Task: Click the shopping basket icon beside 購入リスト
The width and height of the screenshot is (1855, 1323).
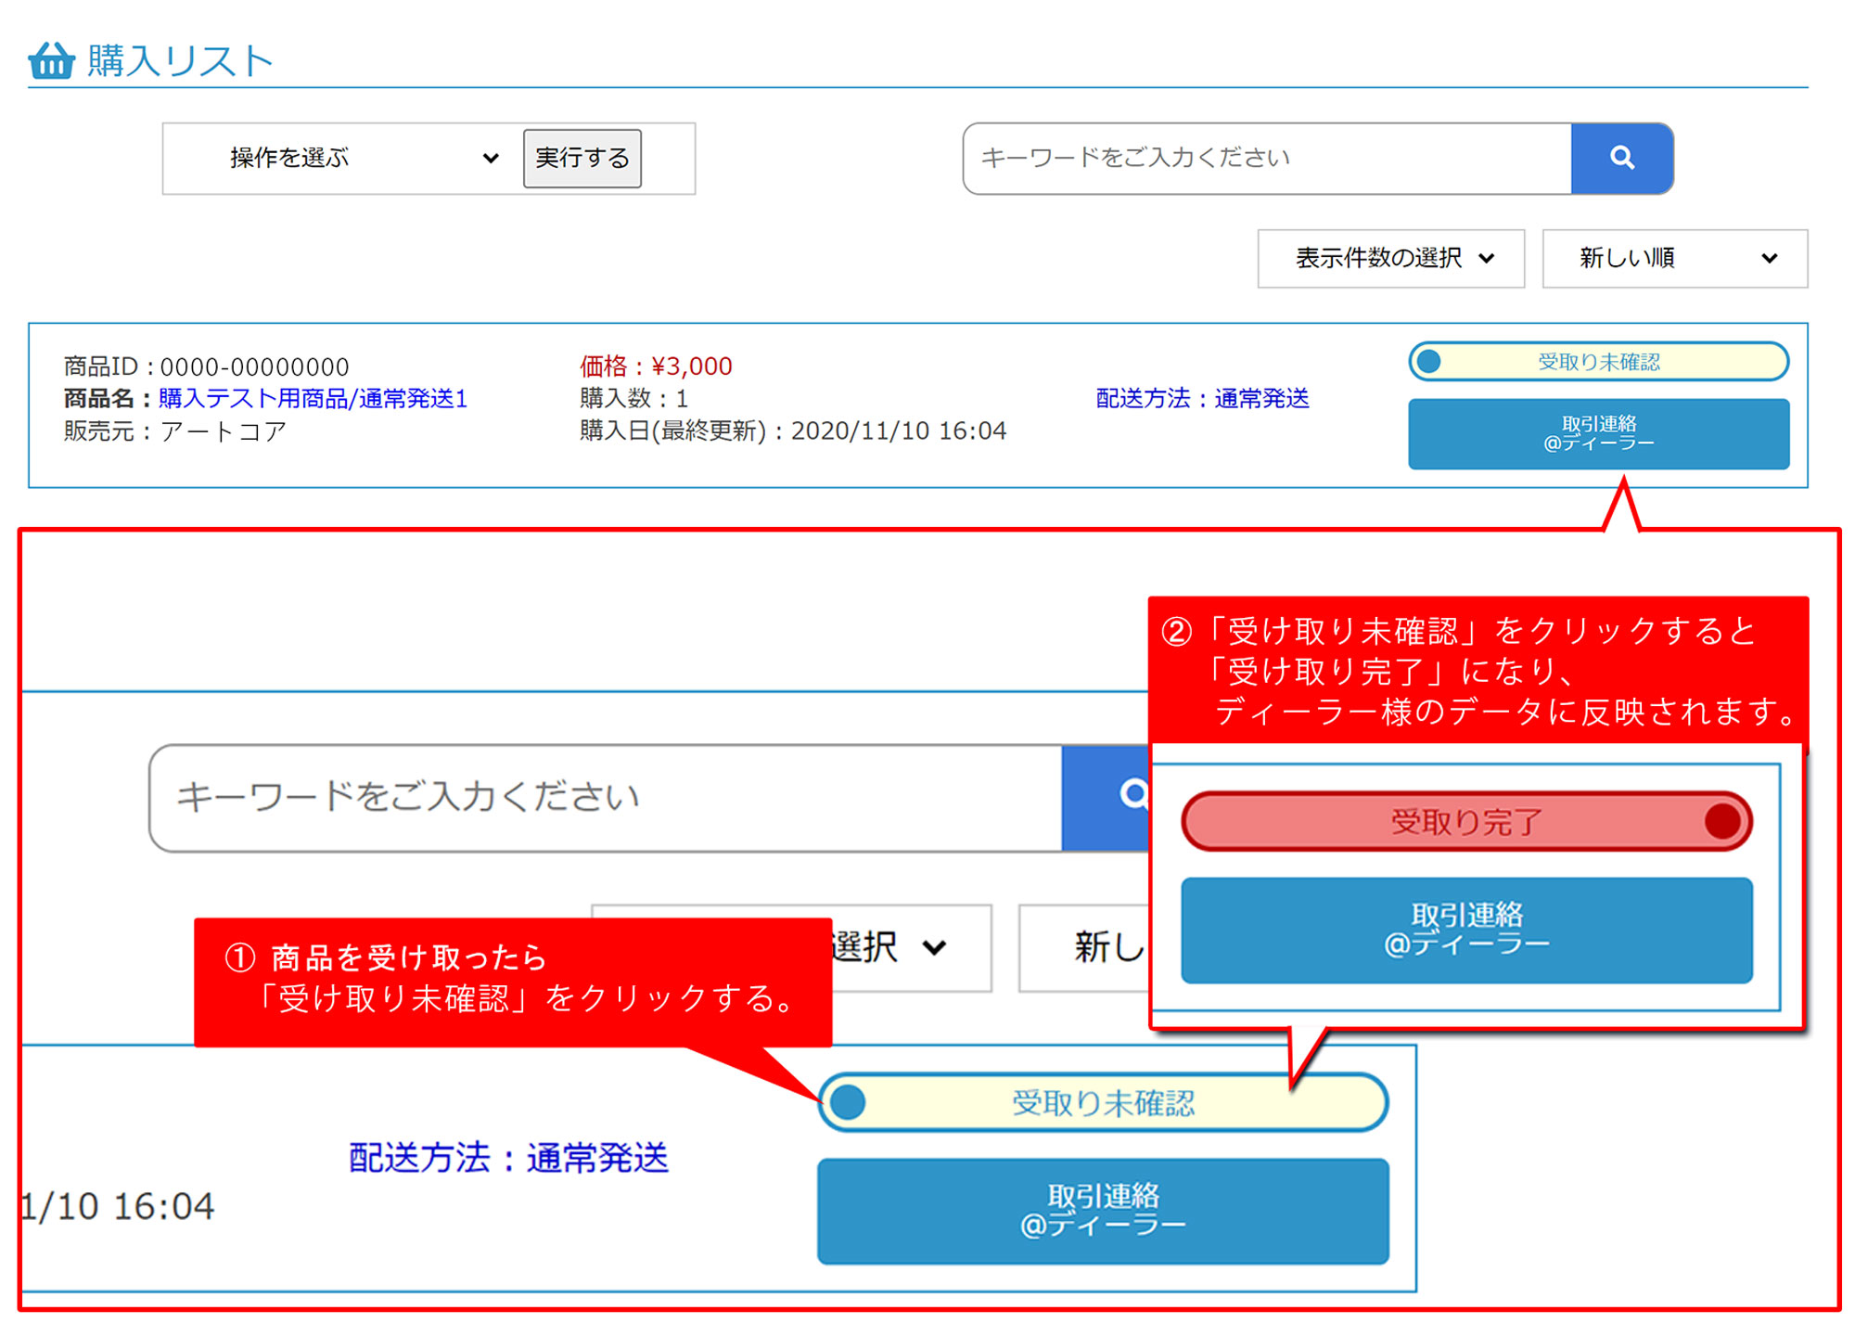Action: (x=51, y=60)
